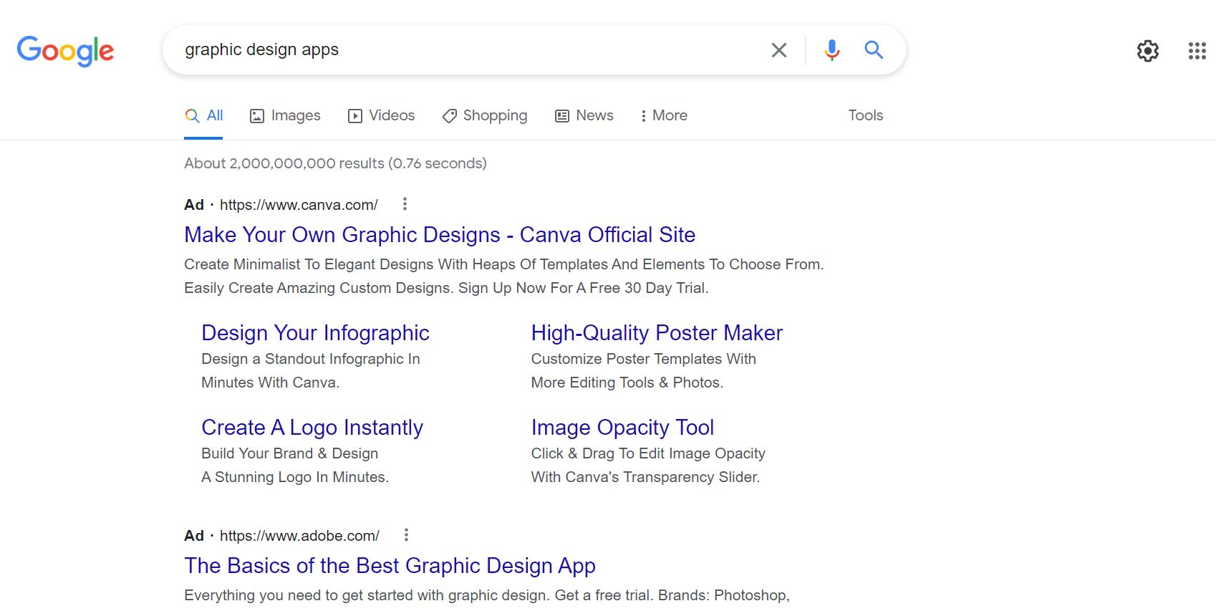Open the 'Design Your Infographic' sitelink
The height and width of the screenshot is (611, 1216).
tap(315, 333)
